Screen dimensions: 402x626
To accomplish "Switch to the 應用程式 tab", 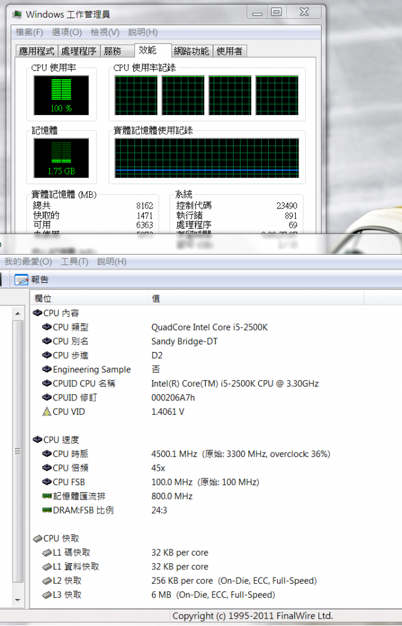I will (36, 51).
